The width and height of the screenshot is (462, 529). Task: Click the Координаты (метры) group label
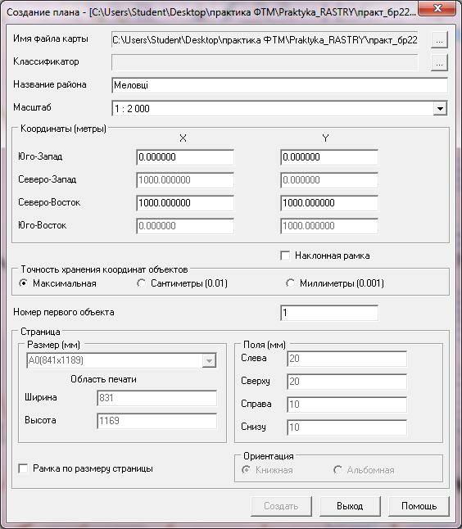(63, 129)
